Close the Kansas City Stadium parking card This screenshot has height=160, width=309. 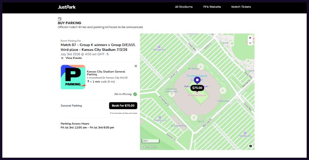(136, 66)
